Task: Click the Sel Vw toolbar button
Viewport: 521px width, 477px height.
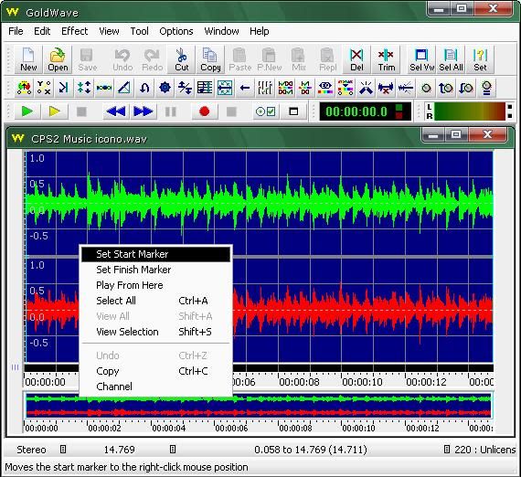Action: click(421, 59)
